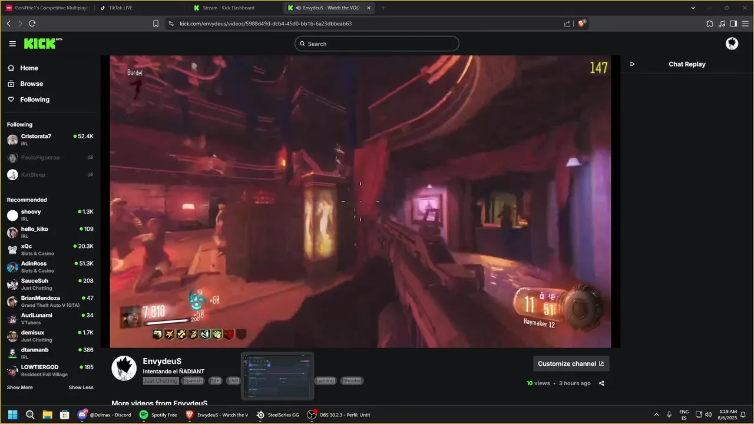Focus the Kick search box
The image size is (754, 424).
click(376, 44)
